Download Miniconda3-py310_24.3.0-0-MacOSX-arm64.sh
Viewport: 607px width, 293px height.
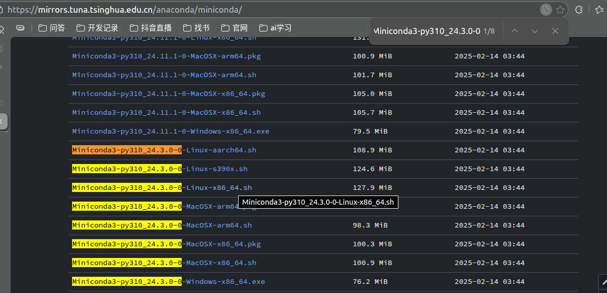click(x=162, y=225)
